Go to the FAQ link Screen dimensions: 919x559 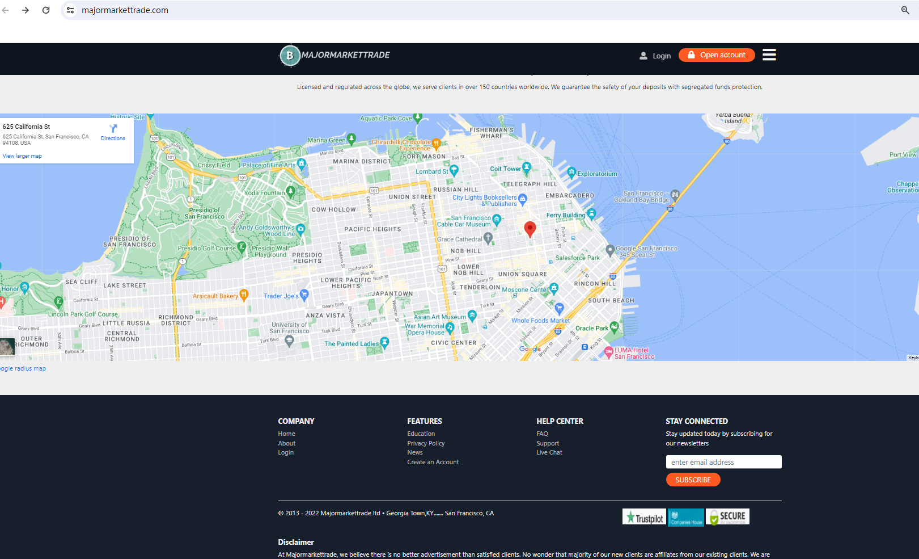click(542, 434)
